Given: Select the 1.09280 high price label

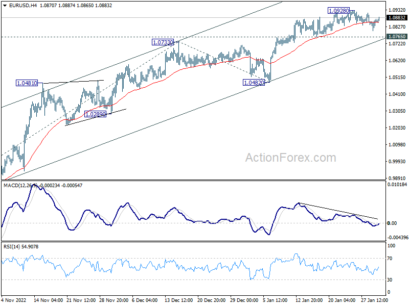Looking at the screenshot, I should (x=338, y=11).
